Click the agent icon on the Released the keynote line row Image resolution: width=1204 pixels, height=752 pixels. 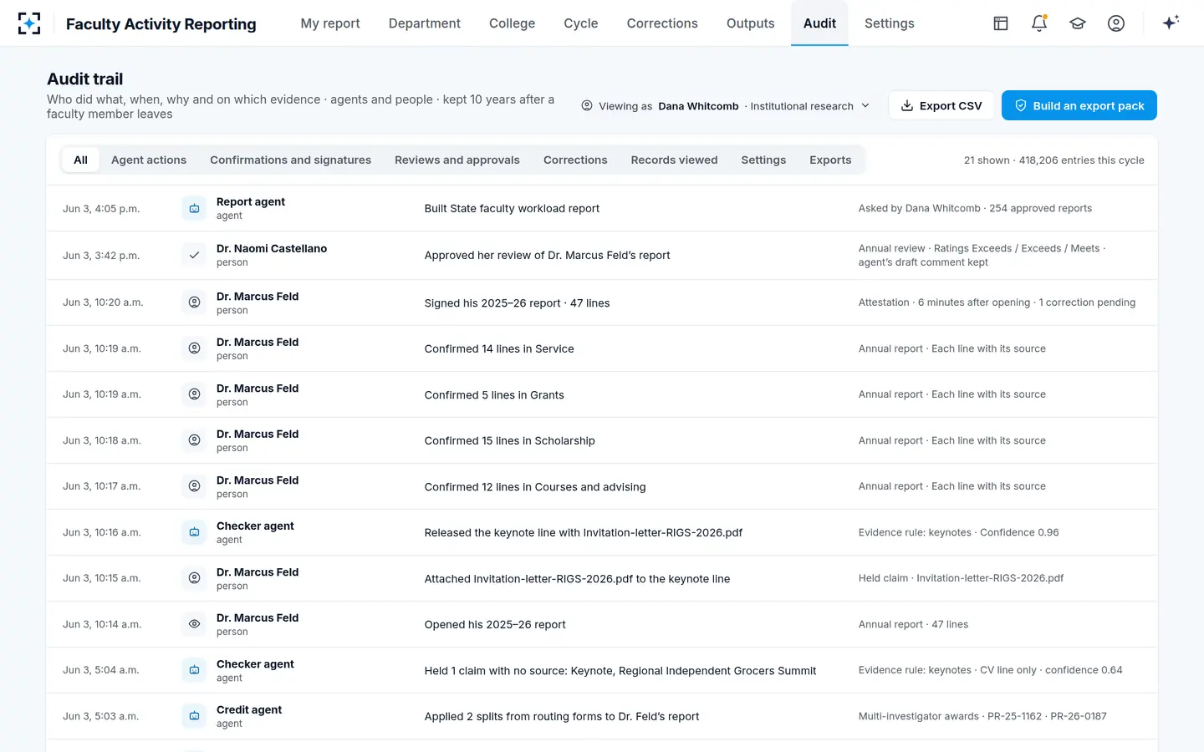tap(194, 532)
